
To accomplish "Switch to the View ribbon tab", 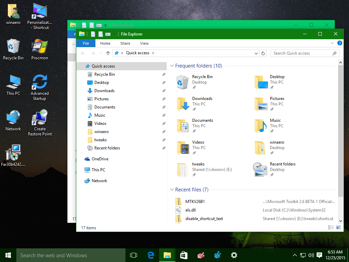I will (x=144, y=43).
